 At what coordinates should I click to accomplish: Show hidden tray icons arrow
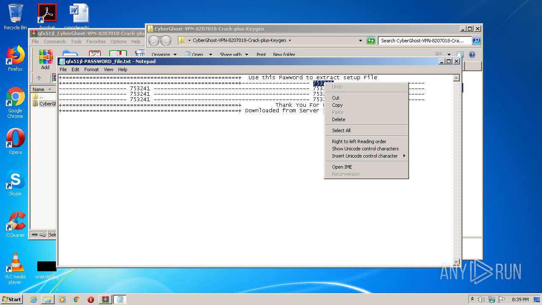(x=472, y=299)
